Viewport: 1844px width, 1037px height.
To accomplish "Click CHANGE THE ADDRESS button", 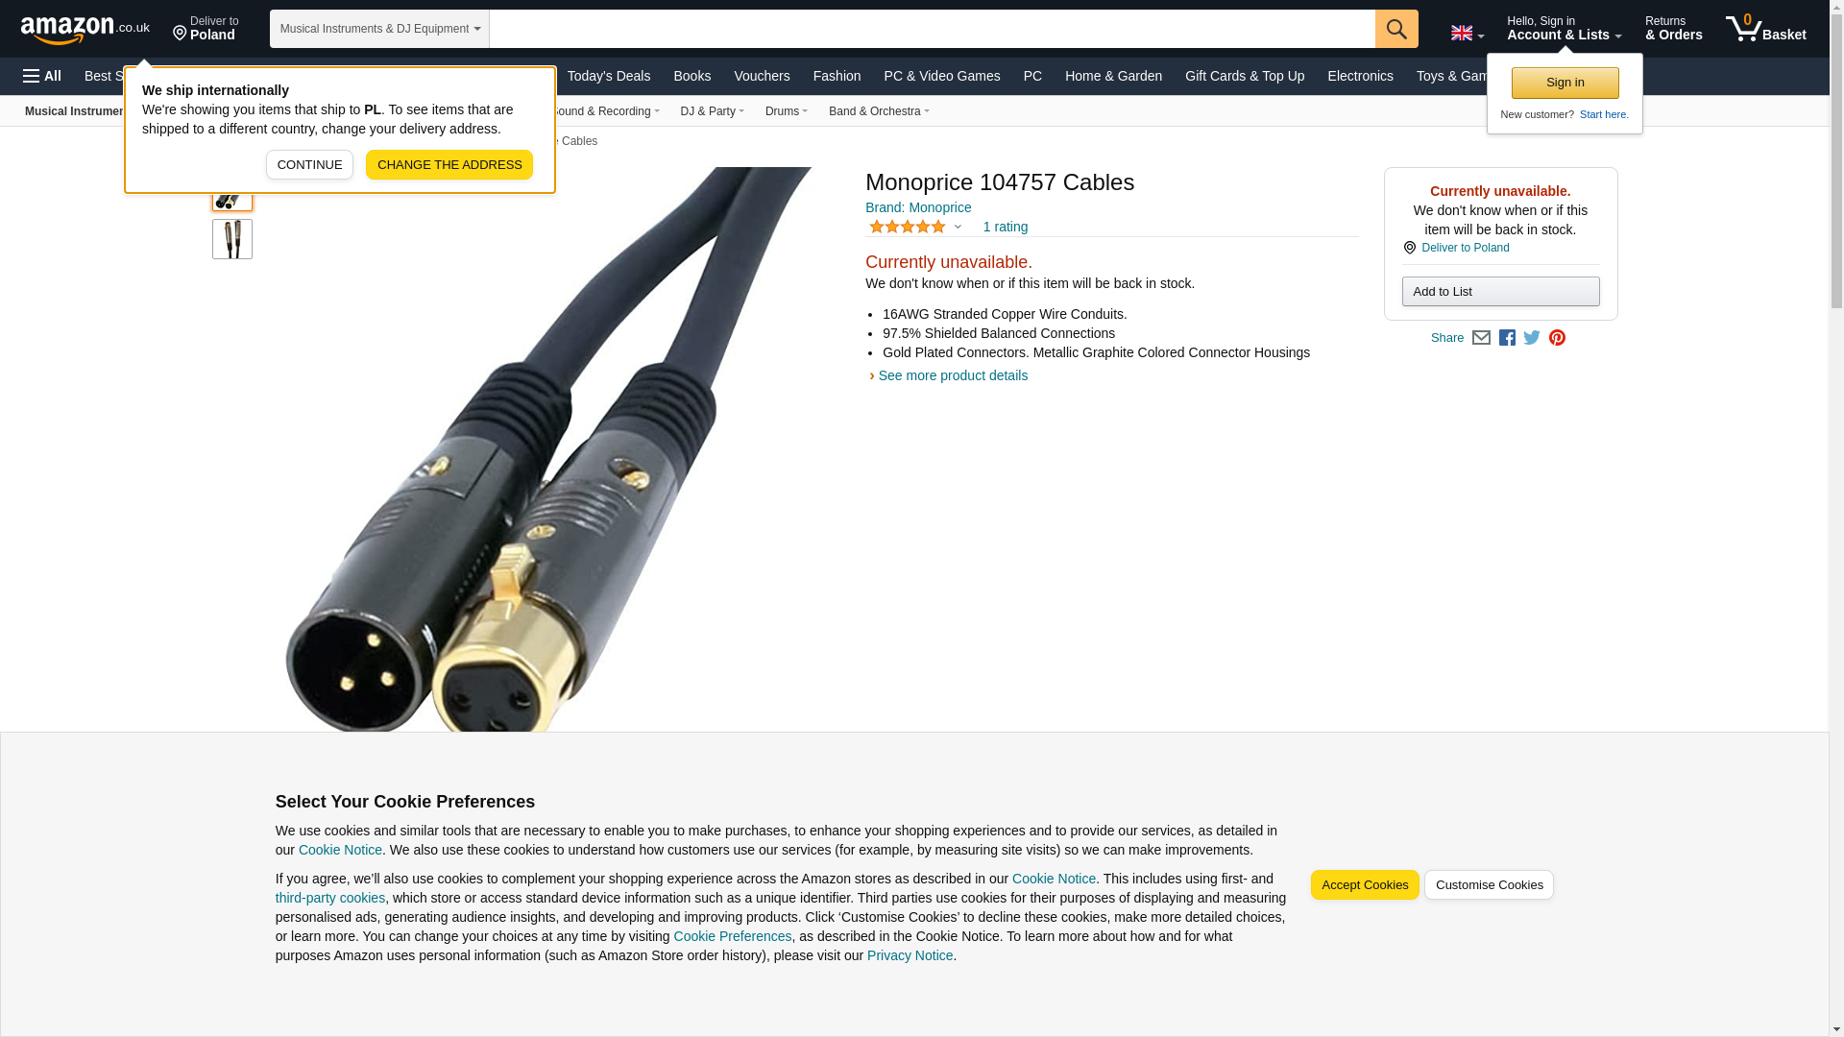I will (x=449, y=164).
